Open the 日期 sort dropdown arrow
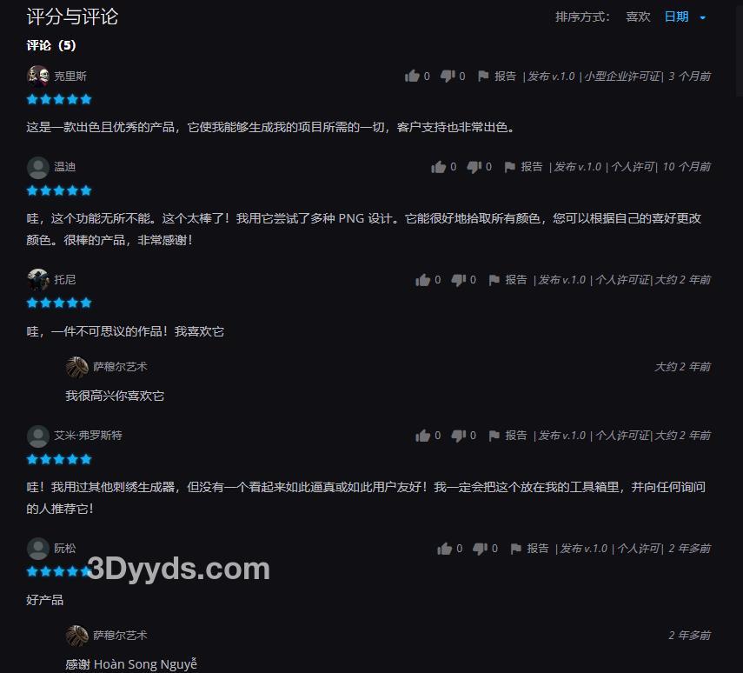The height and width of the screenshot is (673, 743). pos(702,17)
